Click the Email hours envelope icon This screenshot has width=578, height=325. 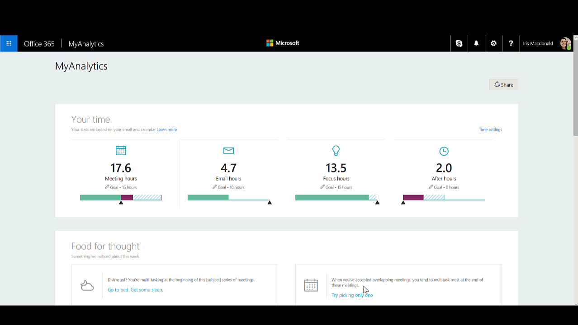coord(228,150)
